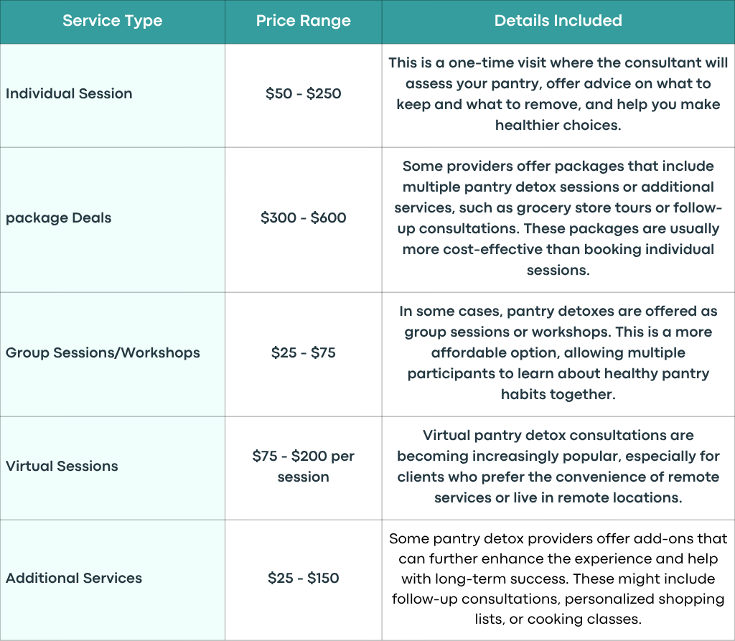Click the $25 - $150 price cell
This screenshot has height=641, width=735.
304,580
